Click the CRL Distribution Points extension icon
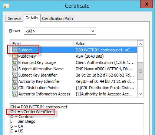This screenshot has height=135, width=155. pos(15,88)
